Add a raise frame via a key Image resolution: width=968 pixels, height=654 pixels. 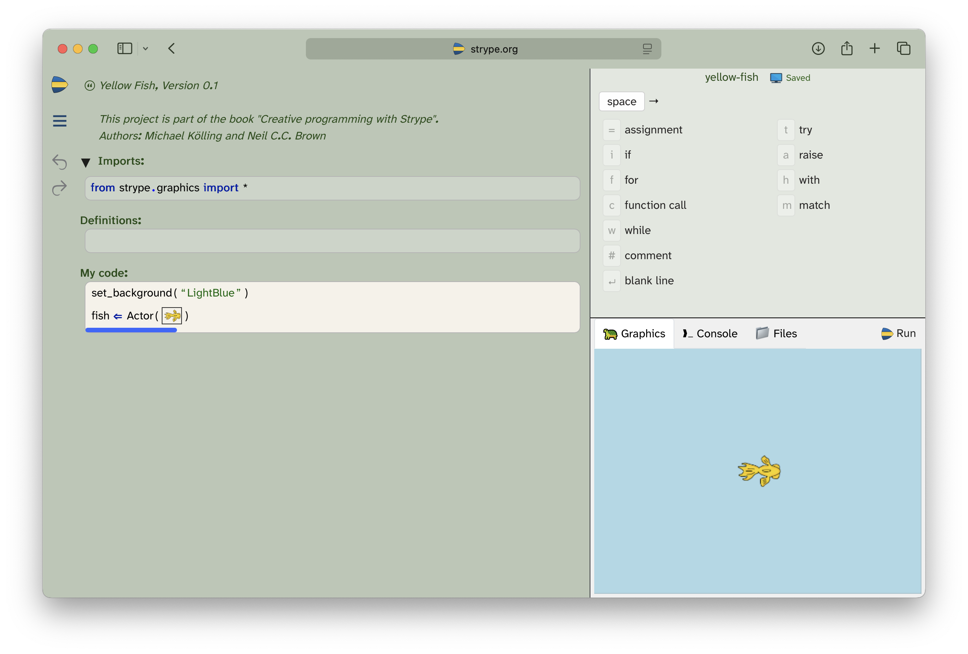(x=786, y=155)
